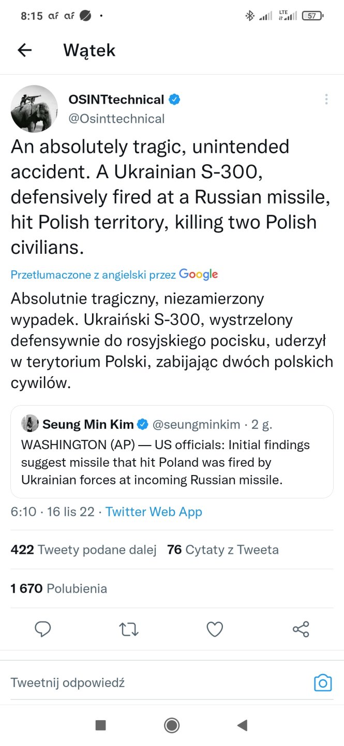The image size is (344, 746).
Task: Tap OSINTtechnical verified badge
Action: pos(174,99)
